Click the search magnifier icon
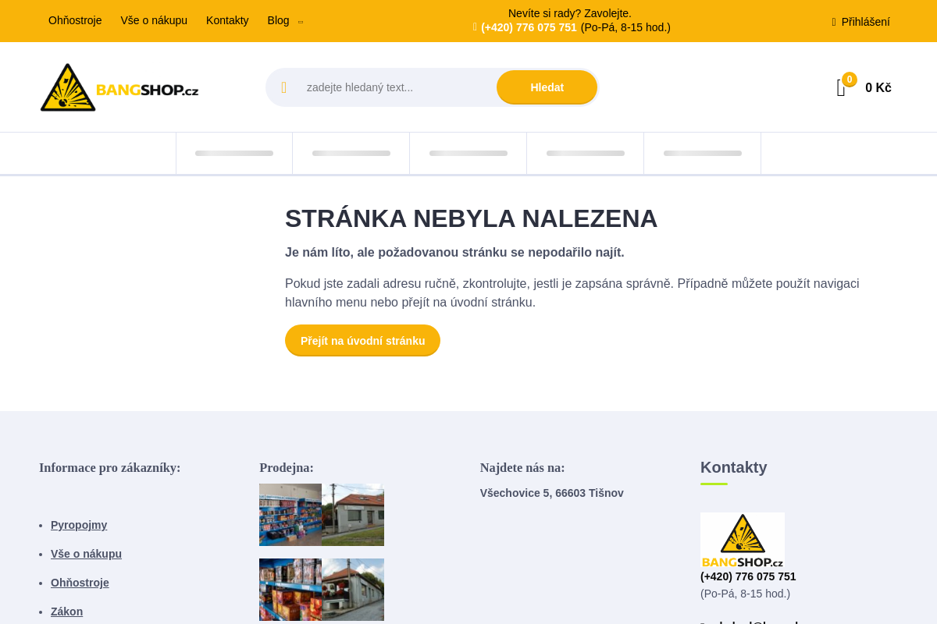Screen dimensions: 937x624 point(284,87)
